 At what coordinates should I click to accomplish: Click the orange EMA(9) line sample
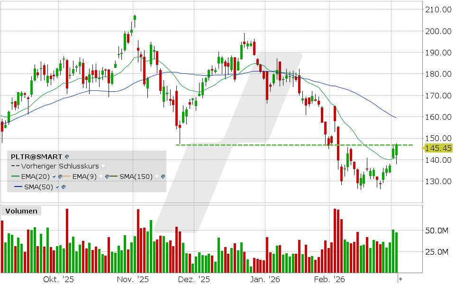point(66,176)
